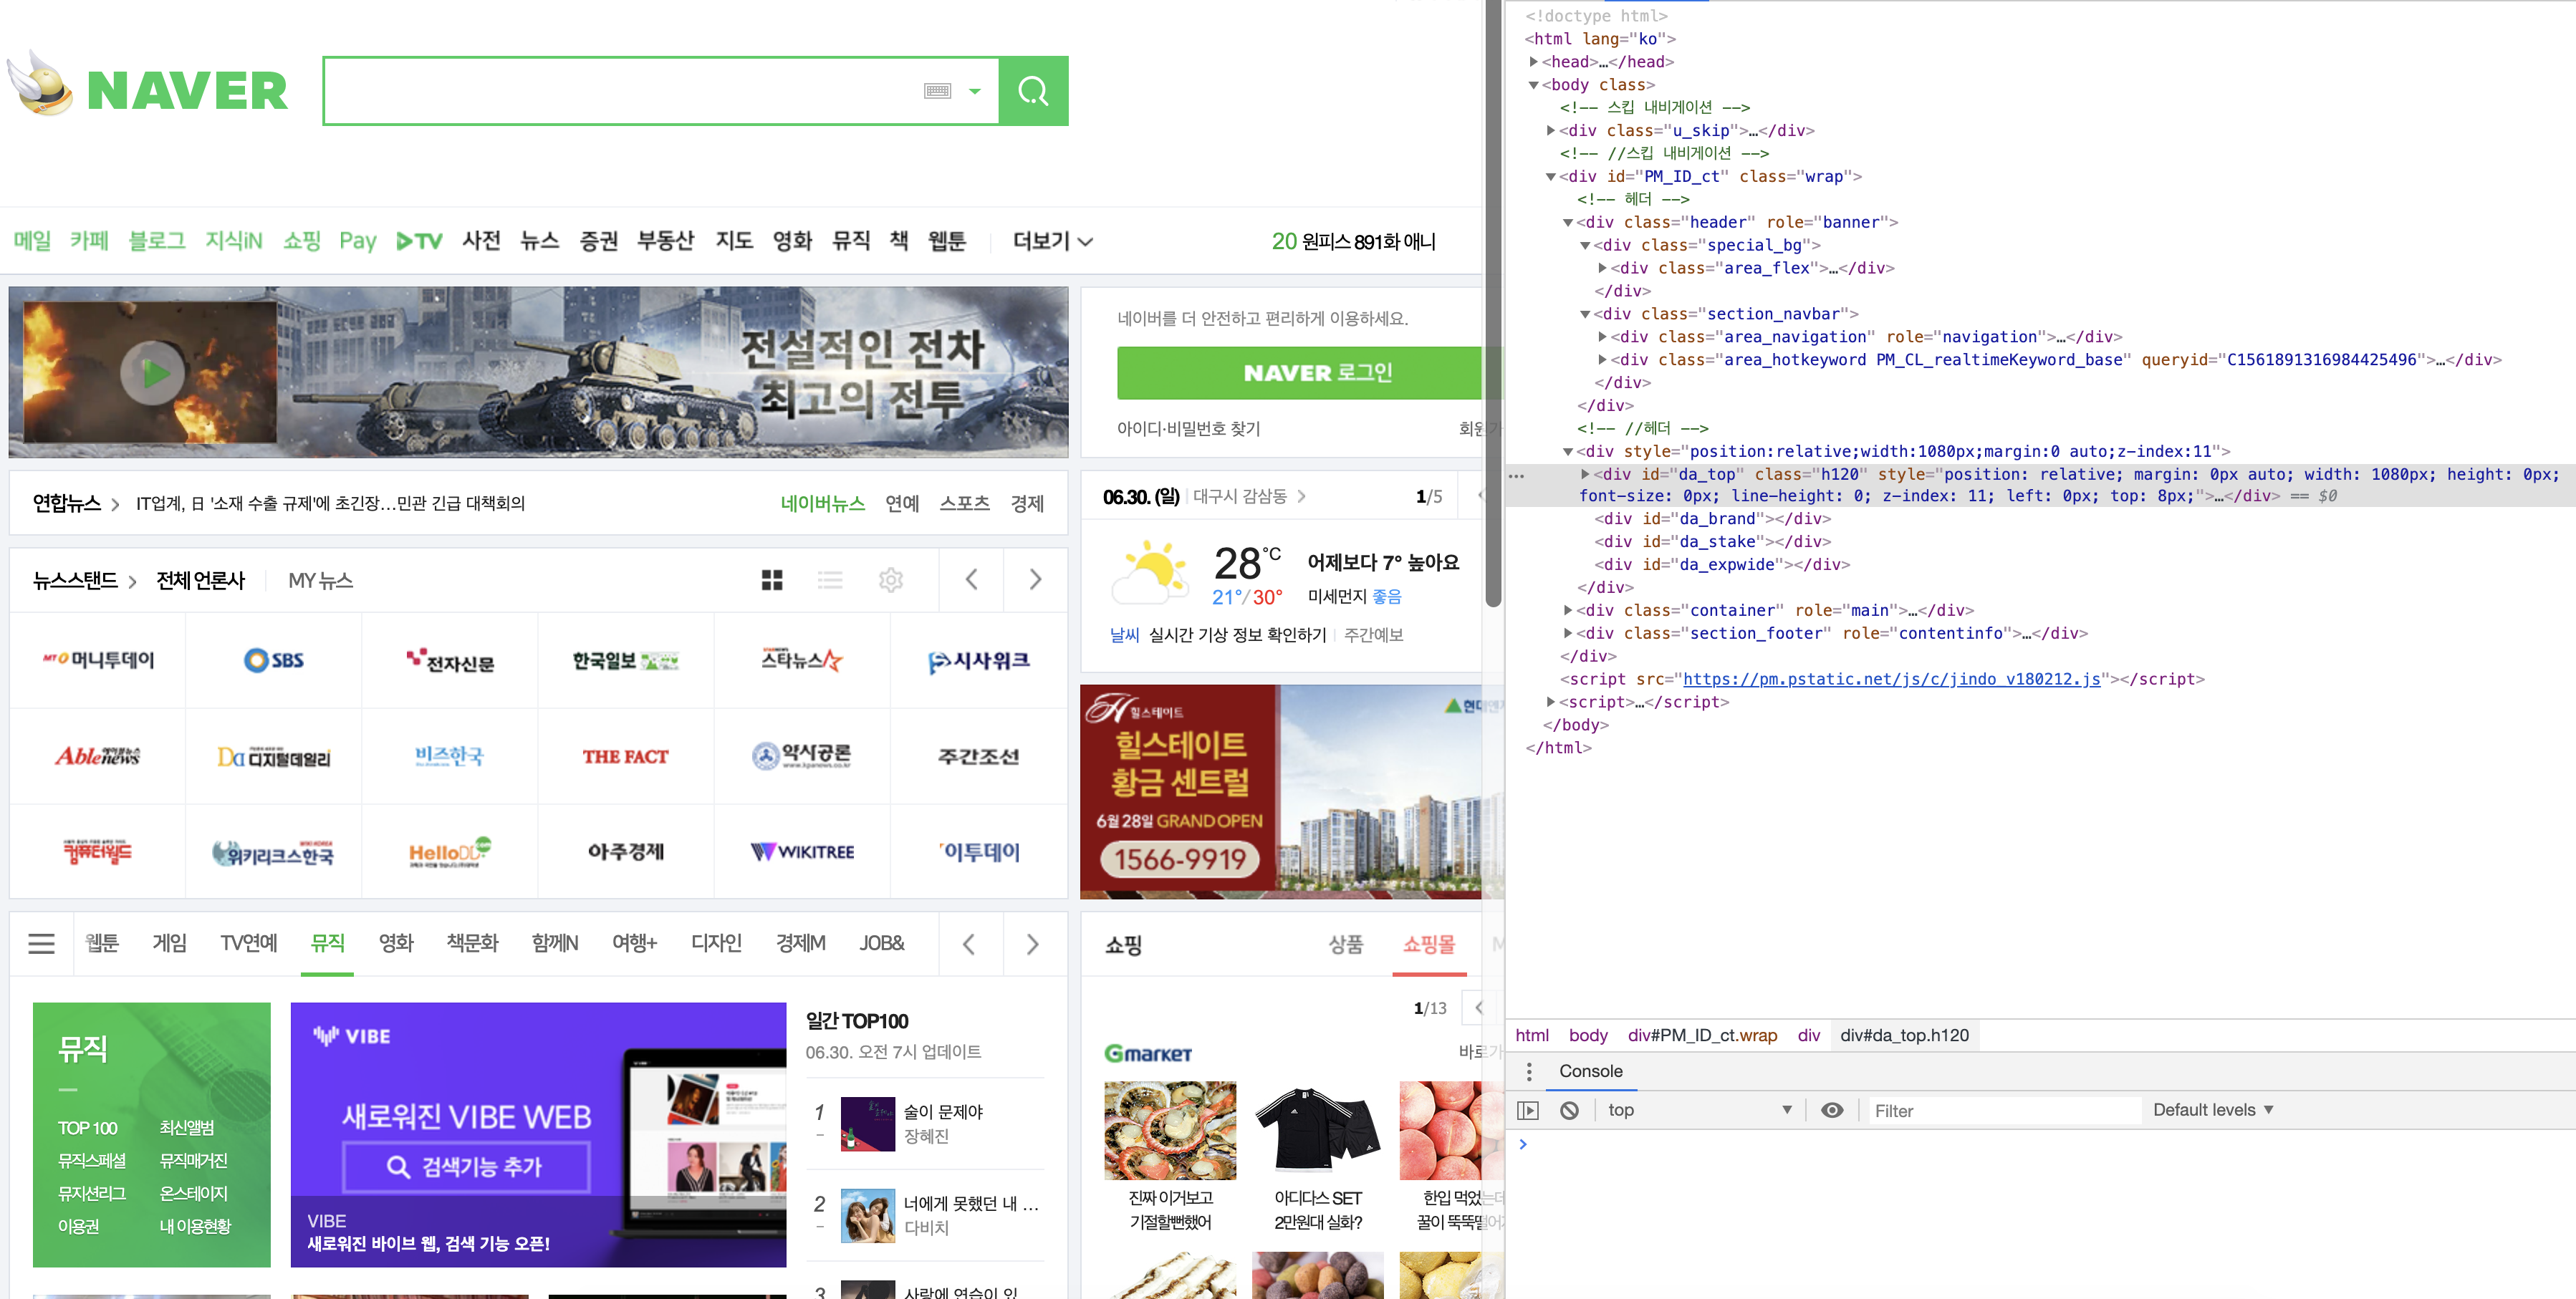Switch newsstand to grid view icon

click(x=772, y=580)
